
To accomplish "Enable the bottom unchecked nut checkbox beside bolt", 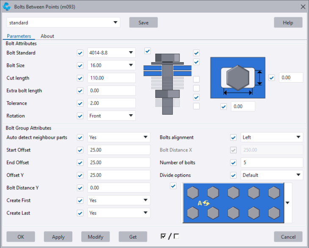I will pyautogui.click(x=196, y=106).
